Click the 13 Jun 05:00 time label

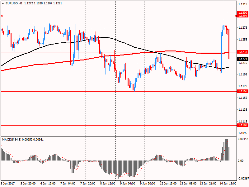pyautogui.click(x=188, y=183)
